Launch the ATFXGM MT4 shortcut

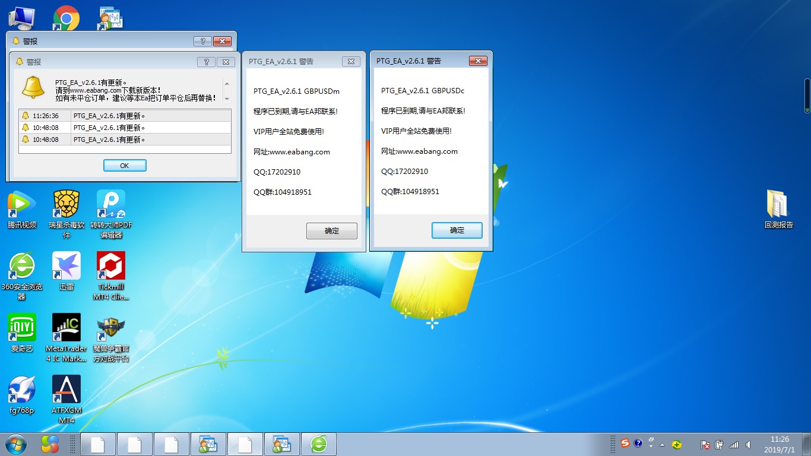66,400
